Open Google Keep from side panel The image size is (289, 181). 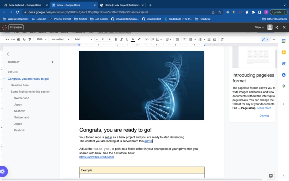[x=284, y=52]
